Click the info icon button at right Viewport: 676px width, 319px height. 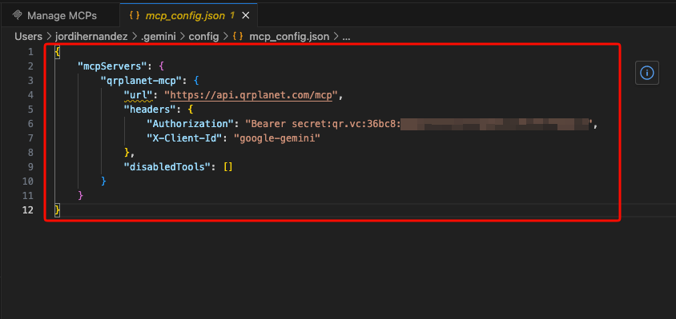[x=646, y=73]
